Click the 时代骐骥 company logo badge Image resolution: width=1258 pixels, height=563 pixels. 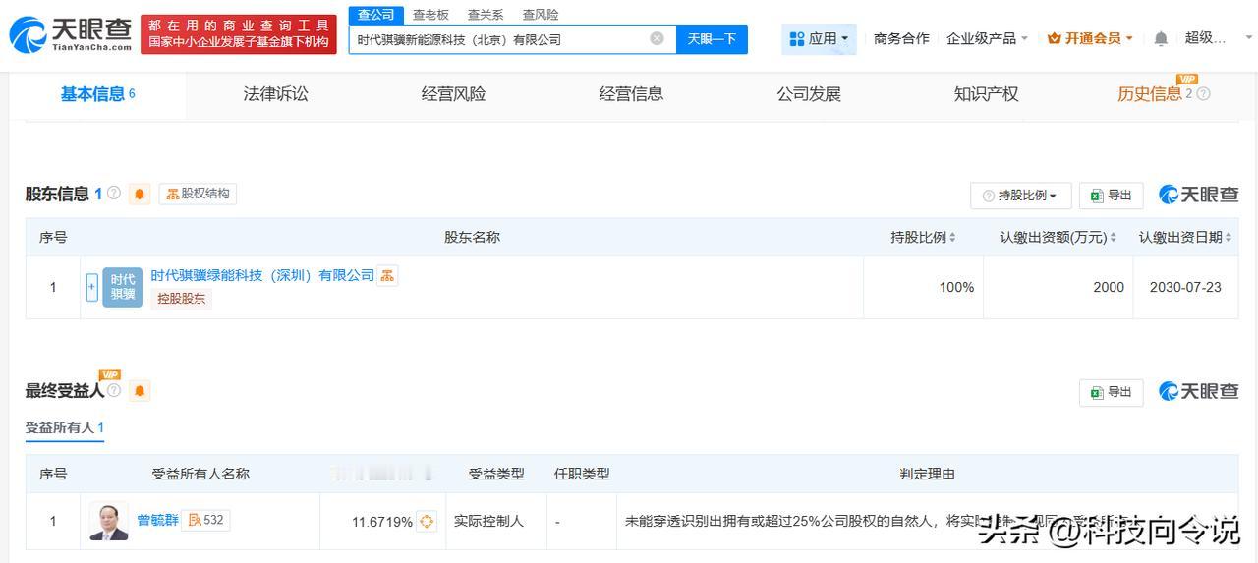(x=123, y=287)
